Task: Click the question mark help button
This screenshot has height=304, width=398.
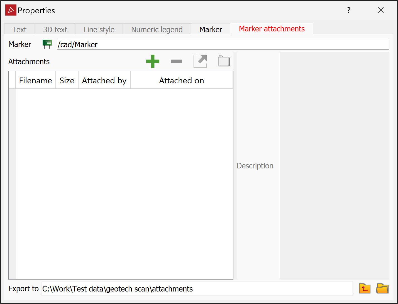Action: coord(349,10)
